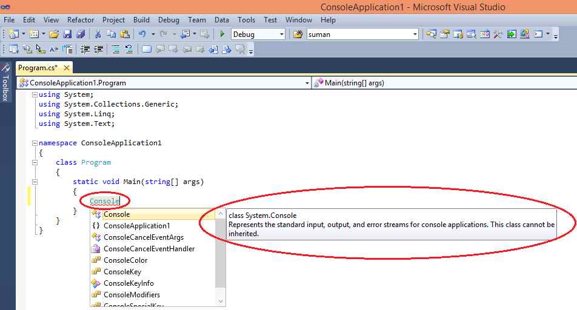
Task: Click the IntelliSense list scroll down arrow
Action: tap(221, 301)
